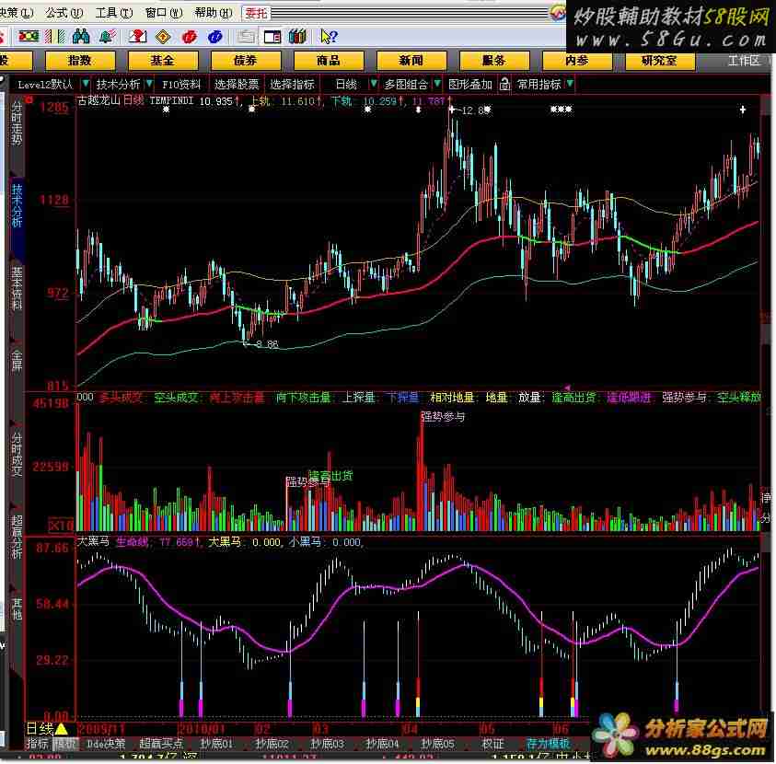
Task: Click the red round info icon
Action: pos(189,37)
